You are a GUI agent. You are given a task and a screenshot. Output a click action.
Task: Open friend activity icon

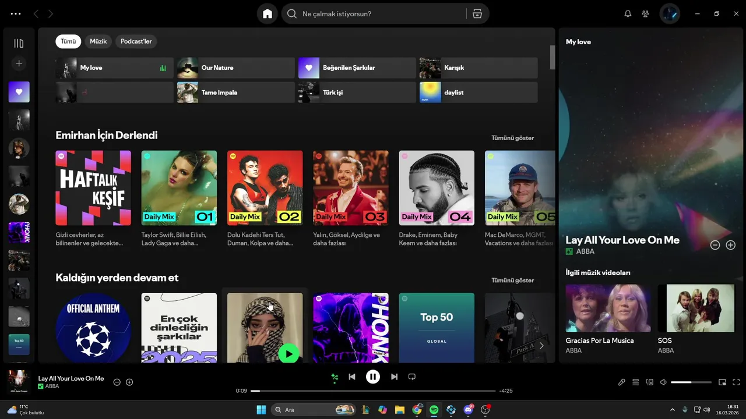click(645, 13)
